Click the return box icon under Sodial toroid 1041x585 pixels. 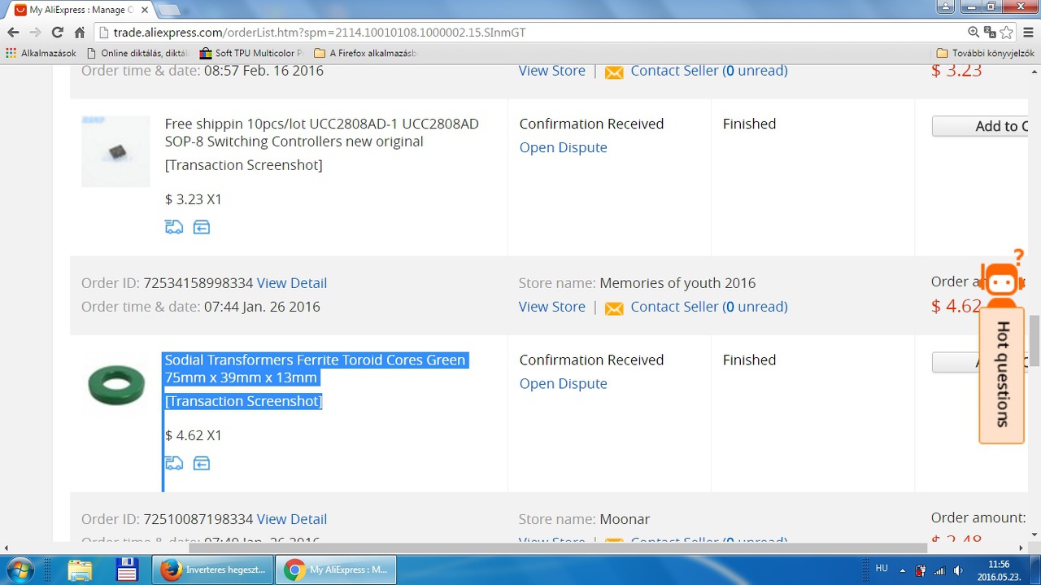click(x=202, y=463)
